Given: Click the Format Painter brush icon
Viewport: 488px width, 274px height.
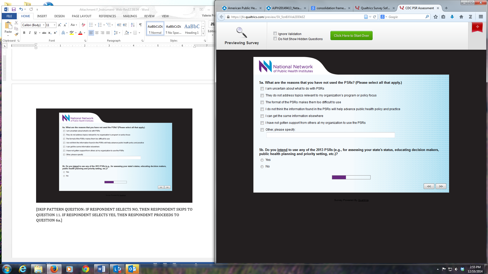Looking at the screenshot, I should pyautogui.click(x=16, y=34).
